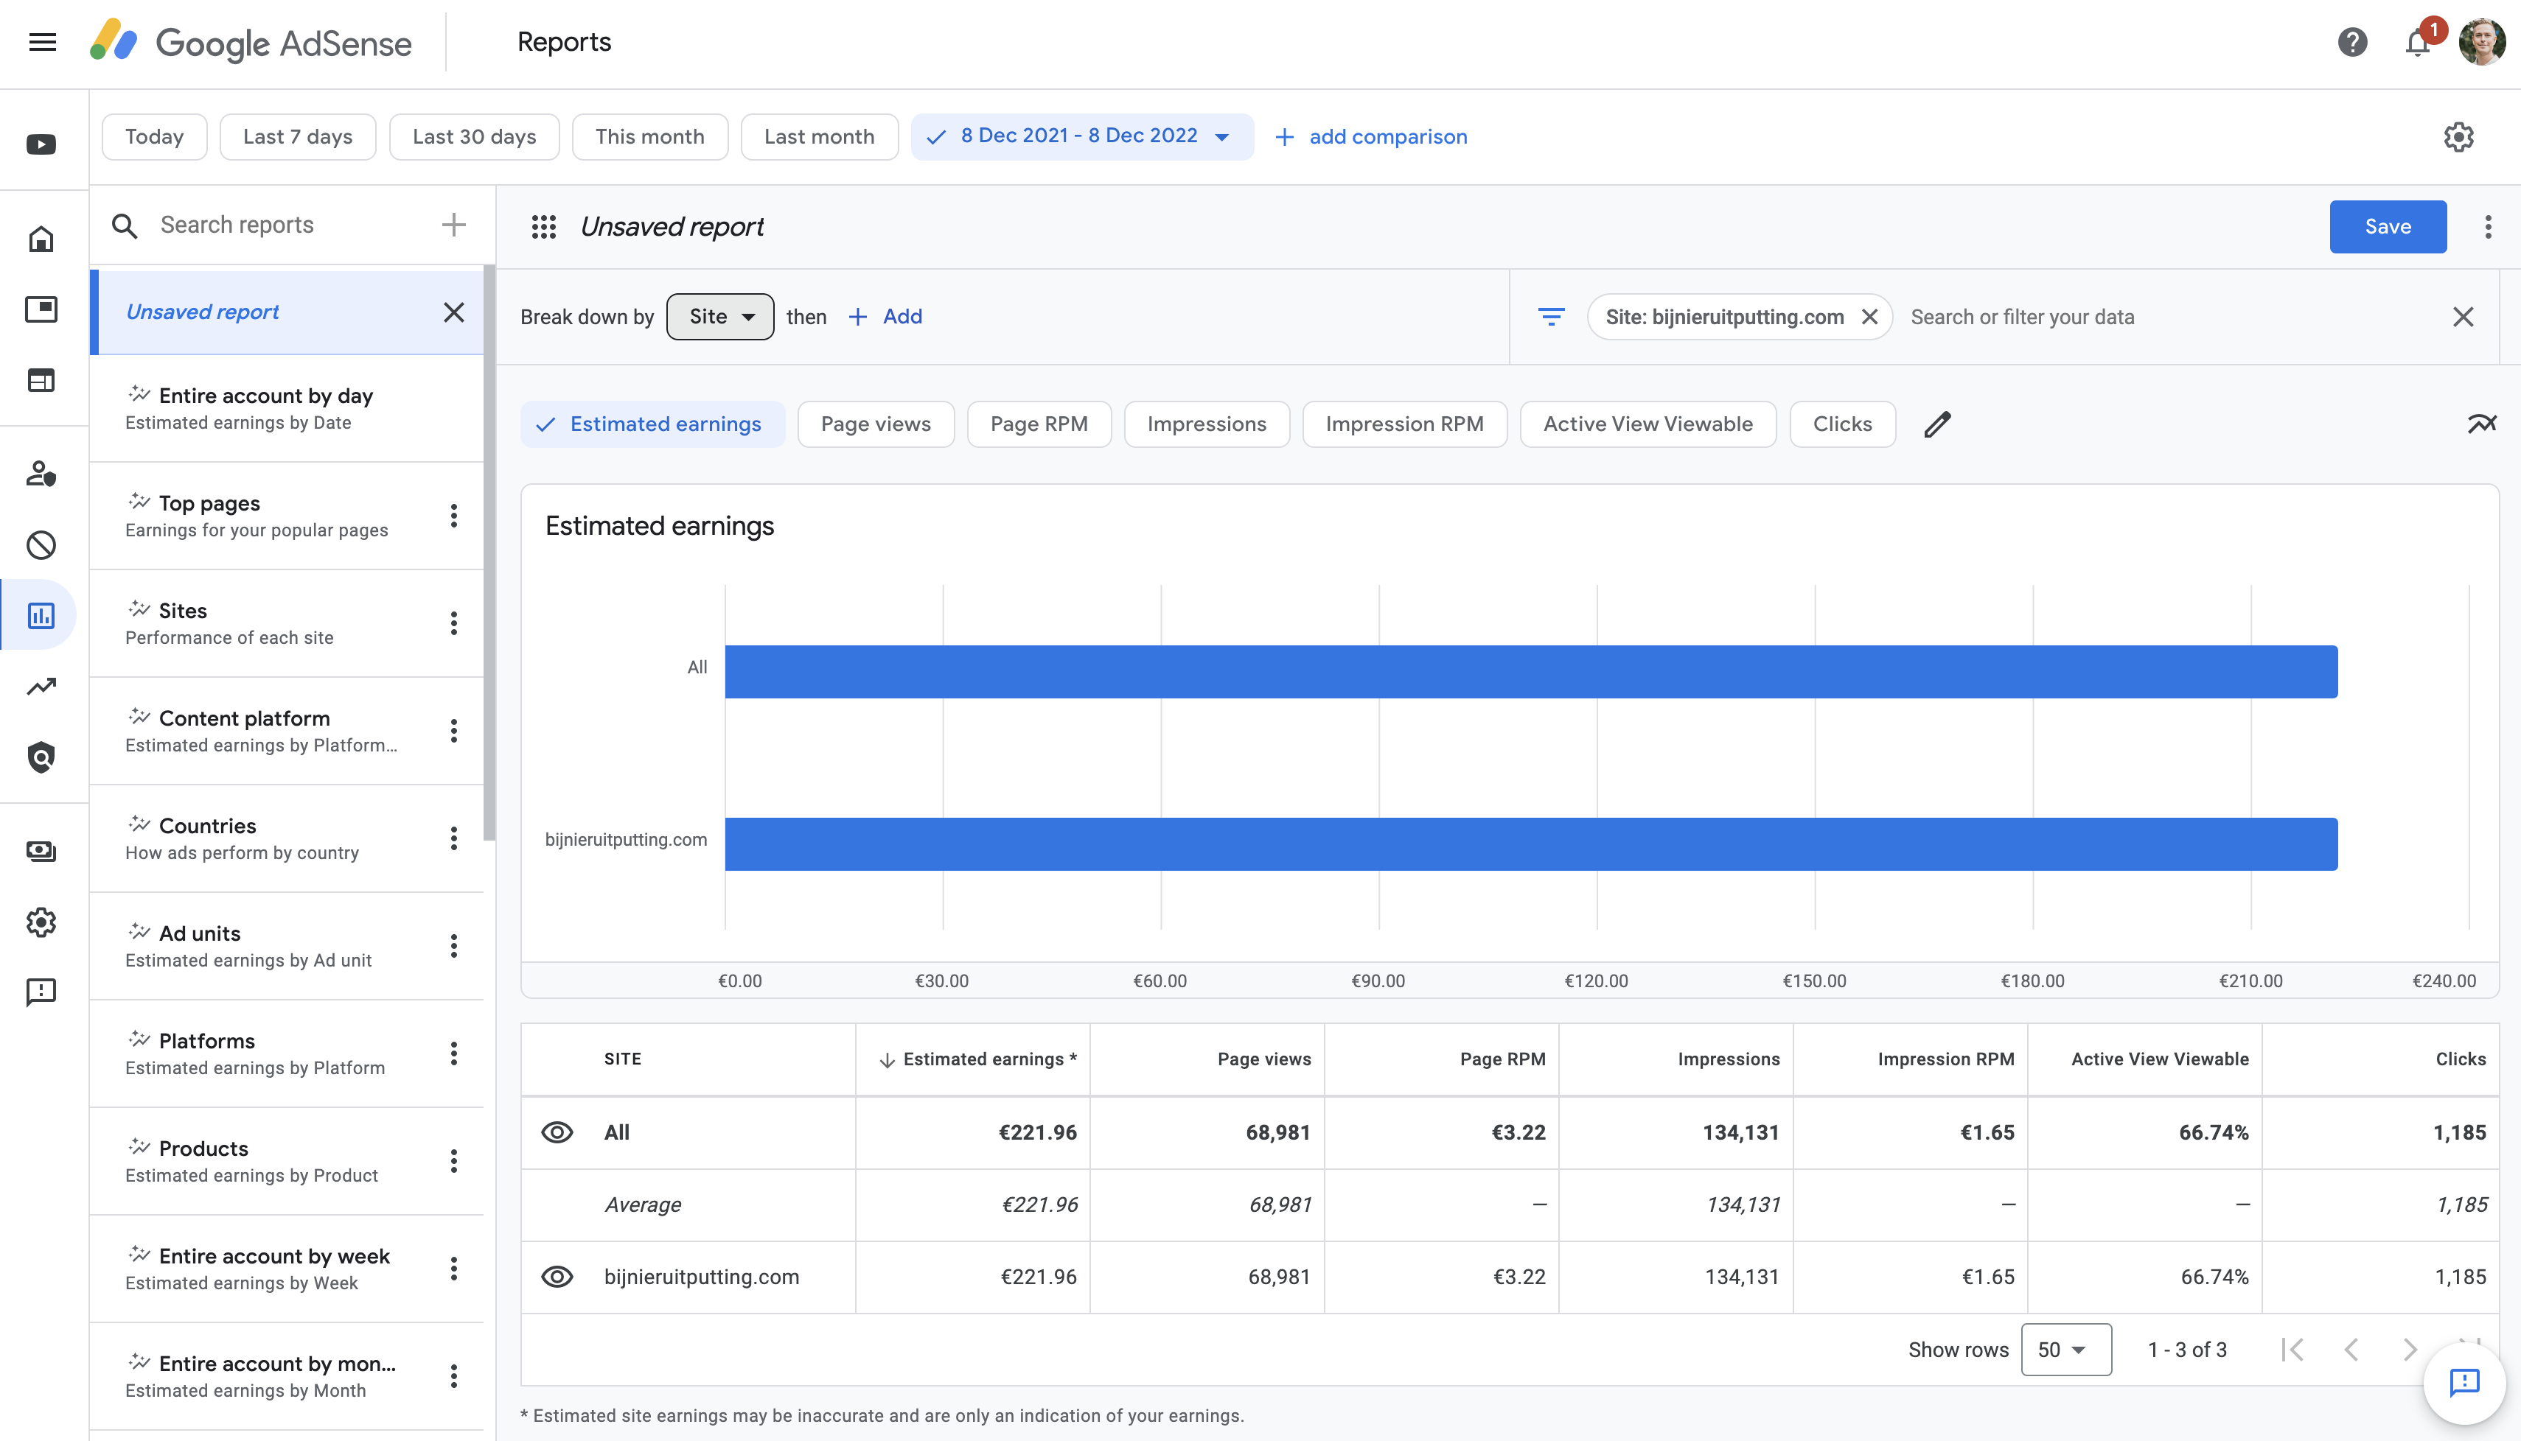2521x1441 pixels.
Task: Toggle visibility eye for bijnieruitputting.com row
Action: point(557,1277)
